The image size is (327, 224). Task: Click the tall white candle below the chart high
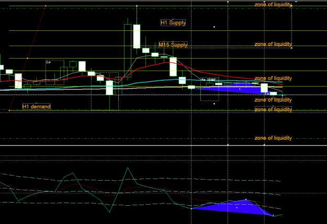137,37
